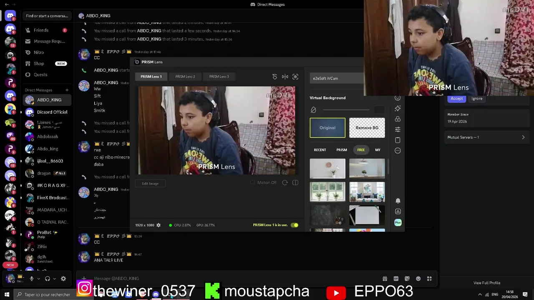Click the PRISM Plus badge
Image resolution: width=534 pixels, height=300 pixels.
[398, 222]
